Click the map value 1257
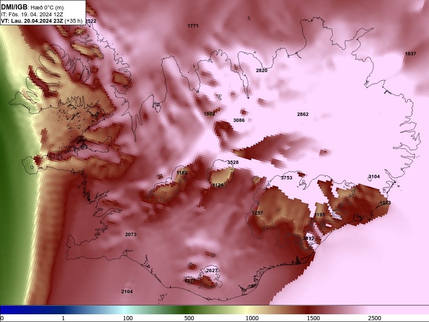The width and height of the screenshot is (429, 322). pos(257,213)
